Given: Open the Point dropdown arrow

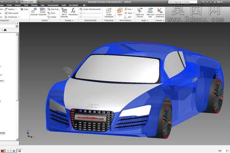Looking at the screenshot, I should 134,13.
